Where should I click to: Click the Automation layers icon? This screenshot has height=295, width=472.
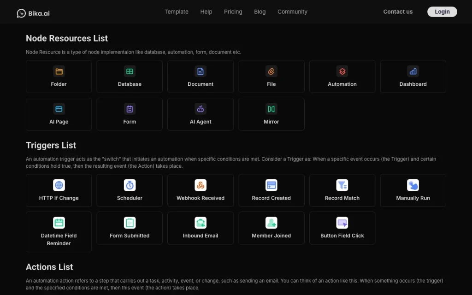pyautogui.click(x=342, y=71)
